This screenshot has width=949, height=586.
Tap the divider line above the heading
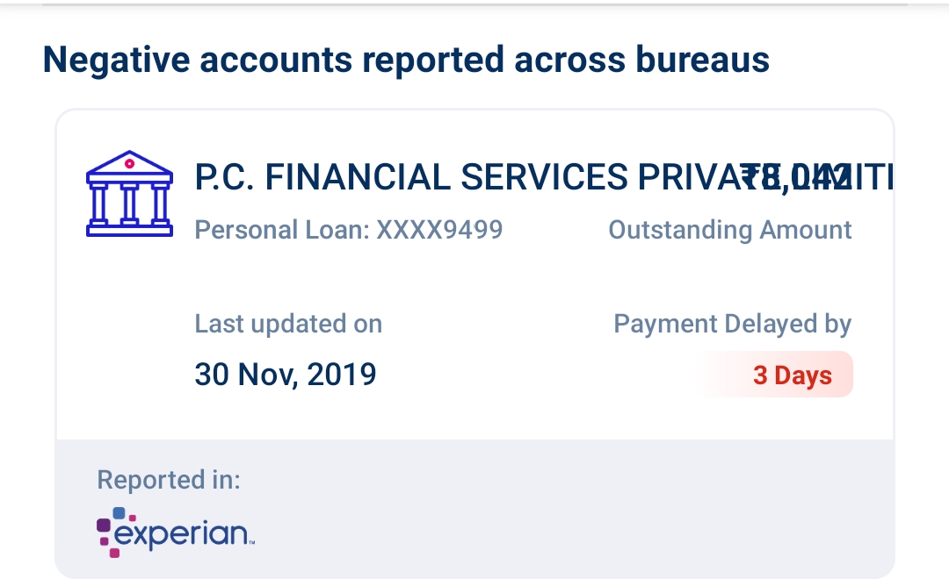click(x=474, y=5)
